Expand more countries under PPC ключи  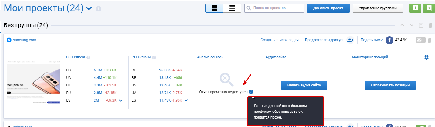(186, 100)
